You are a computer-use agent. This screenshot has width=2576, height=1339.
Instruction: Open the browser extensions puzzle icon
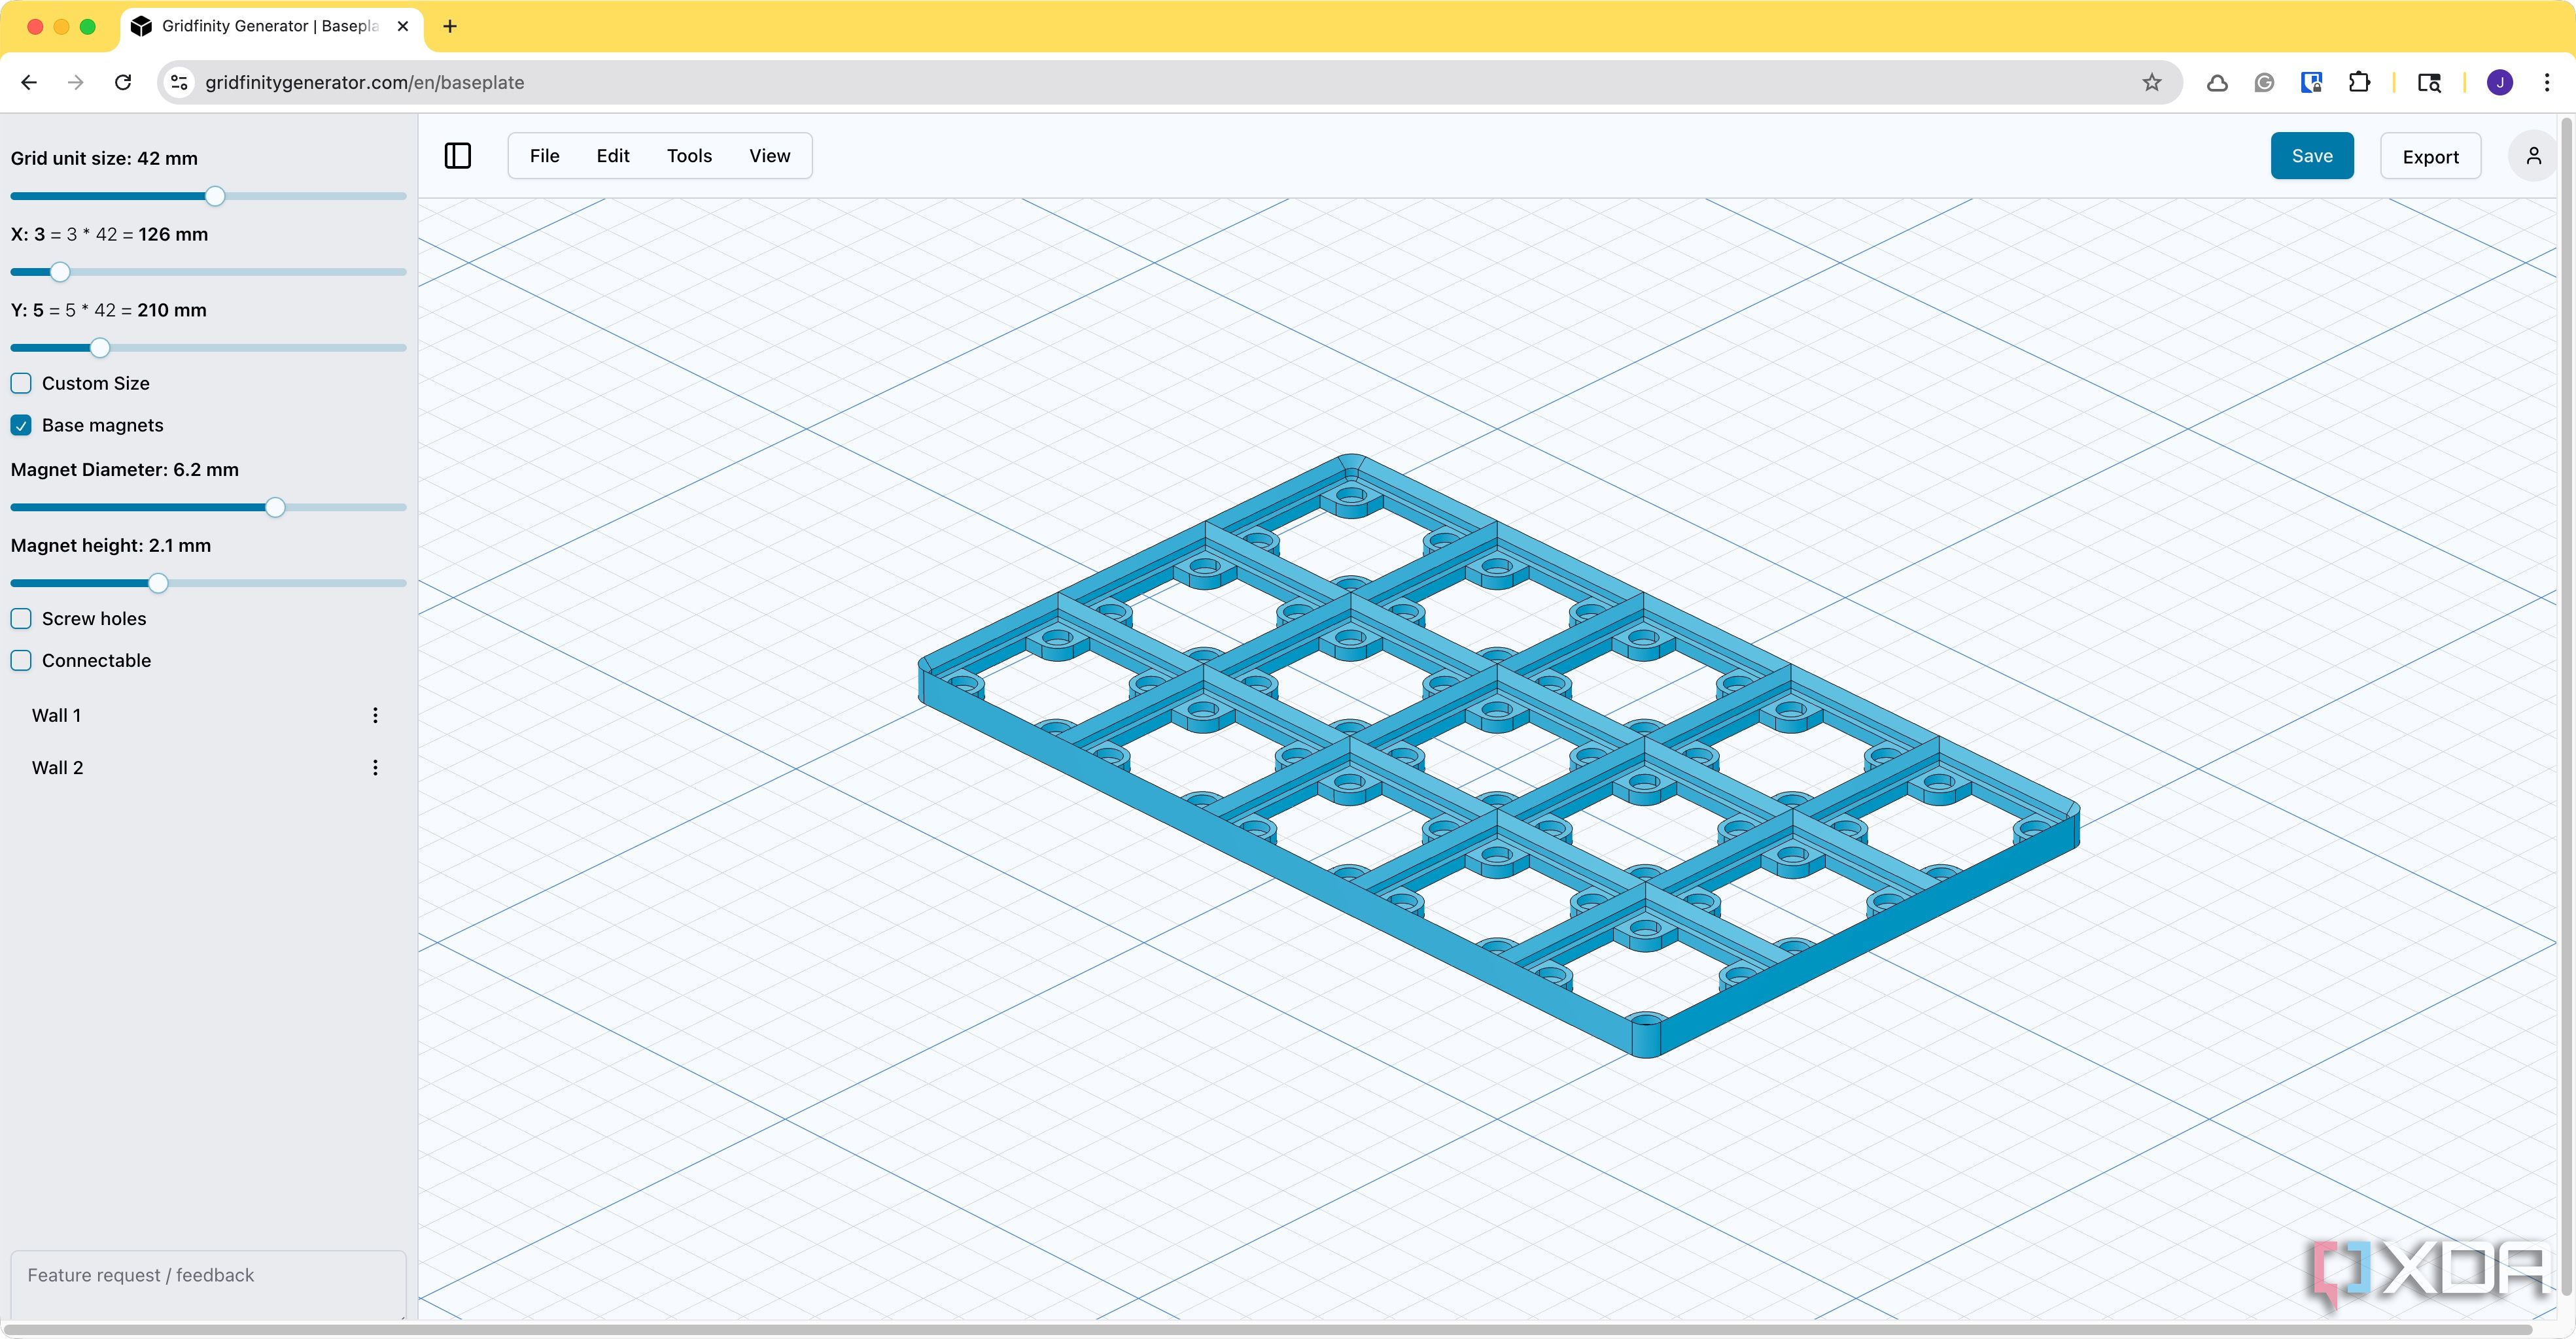coord(2359,82)
